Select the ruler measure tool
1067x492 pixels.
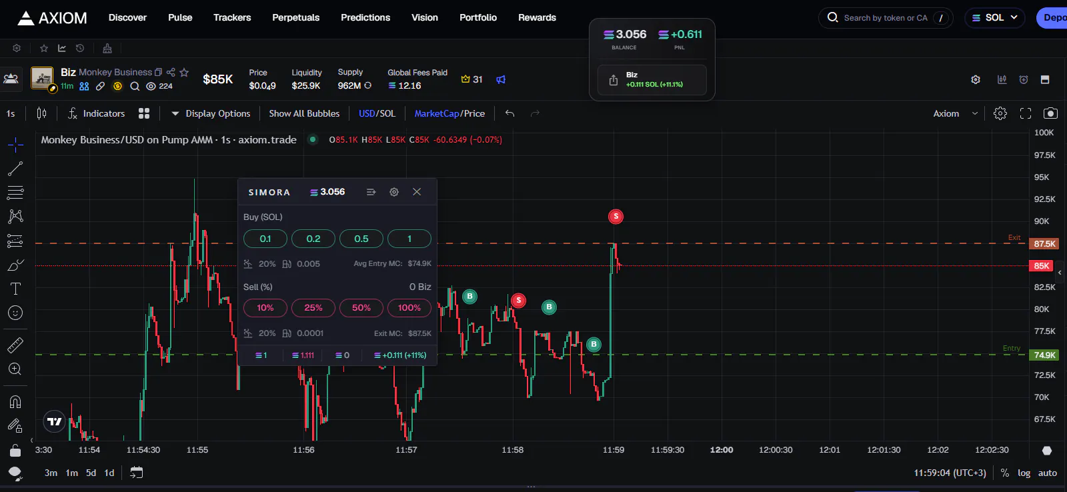pos(15,345)
